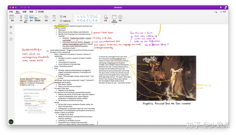The height and width of the screenshot is (135, 236).
Task: Redo with the title bar arrow
Action: click(x=25, y=8)
